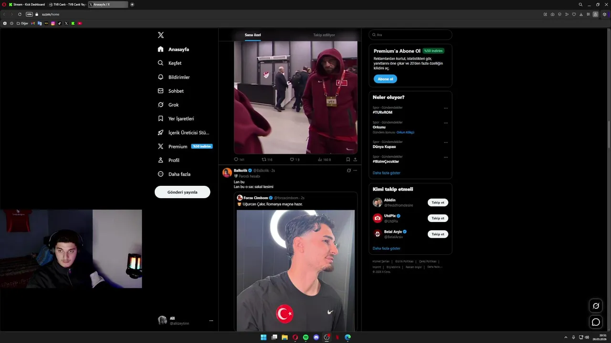Reload the page
The image size is (611, 343).
click(x=20, y=14)
